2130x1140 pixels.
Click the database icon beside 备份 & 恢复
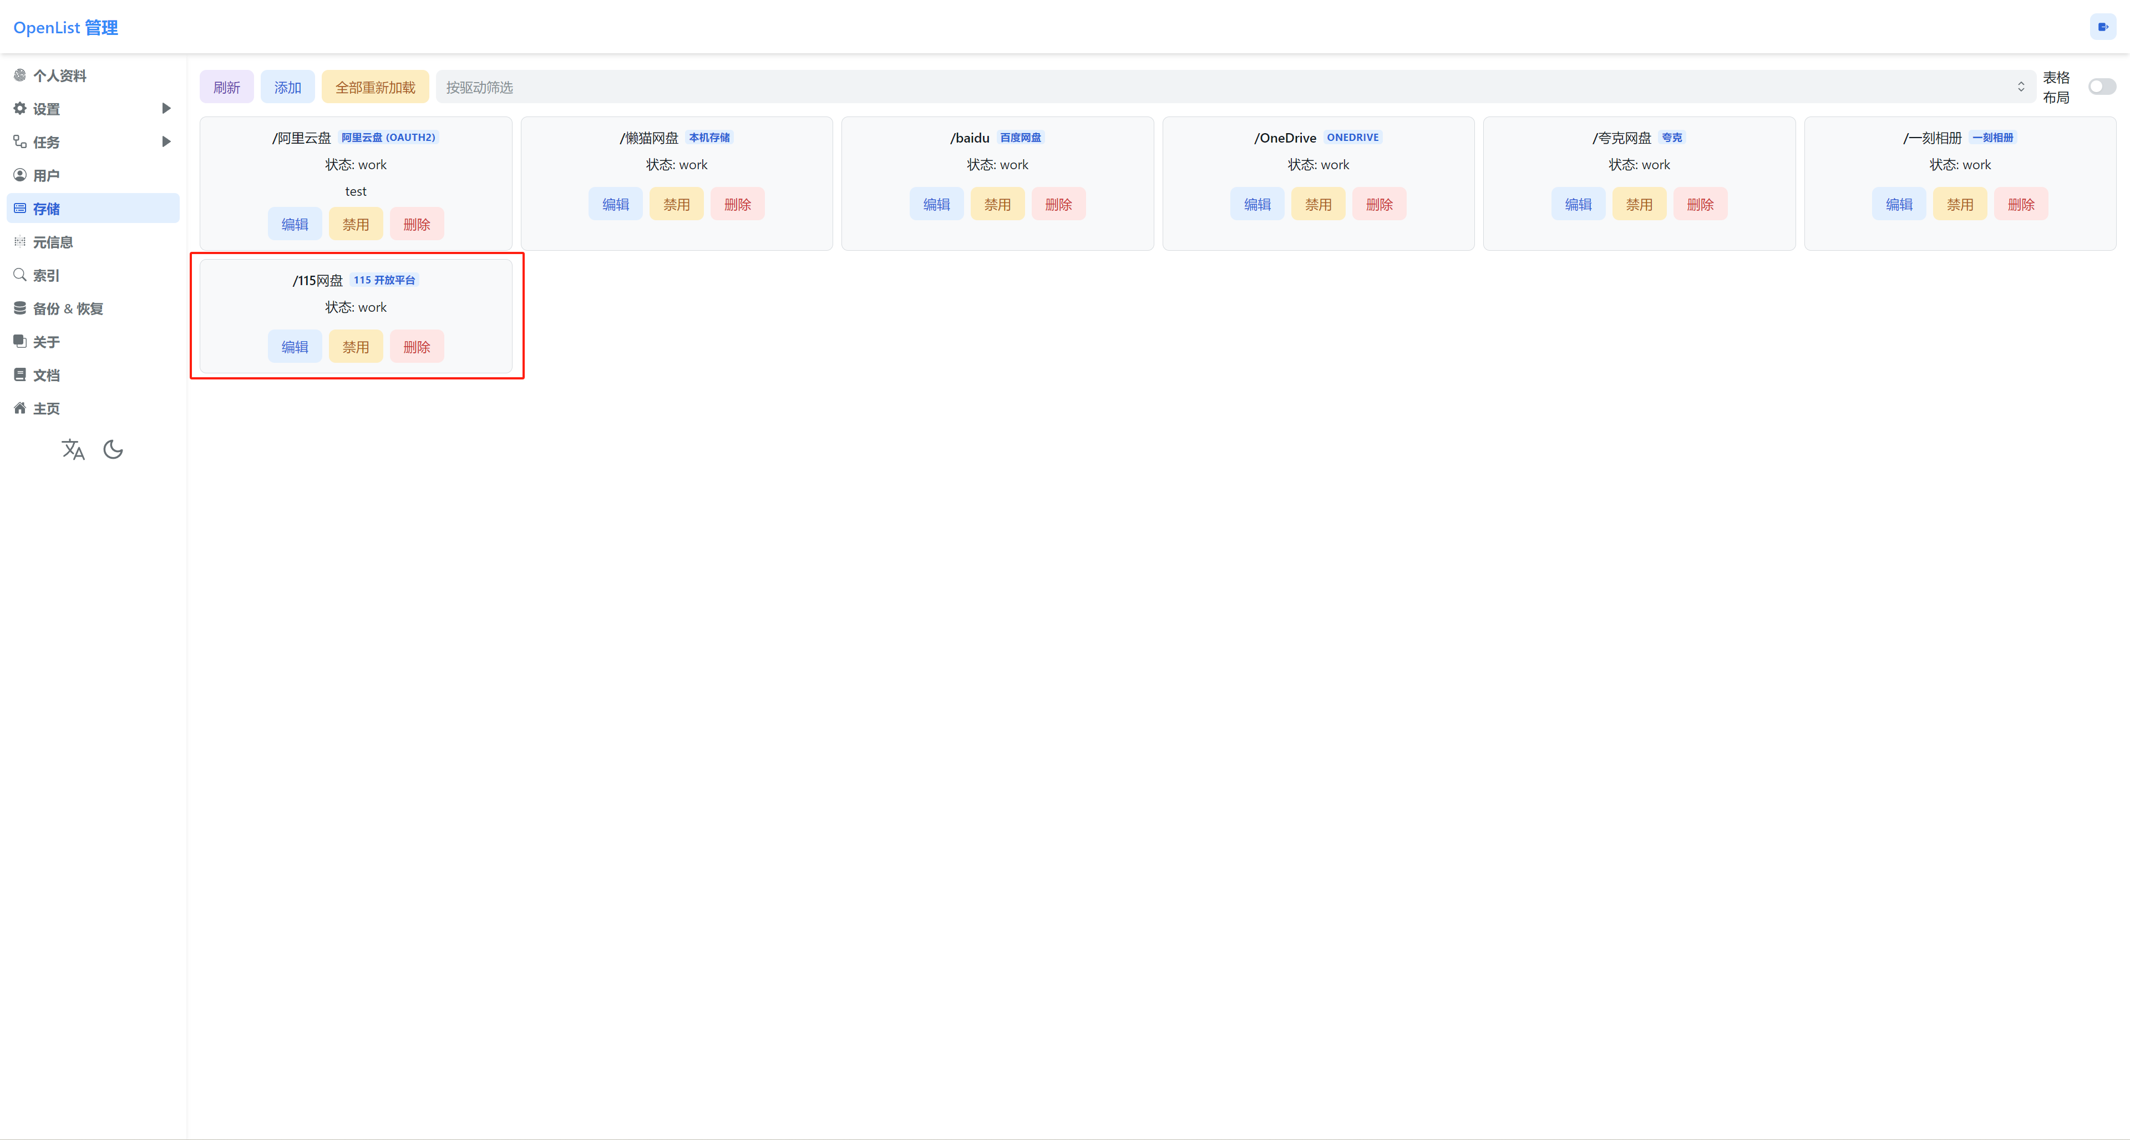pyautogui.click(x=20, y=307)
